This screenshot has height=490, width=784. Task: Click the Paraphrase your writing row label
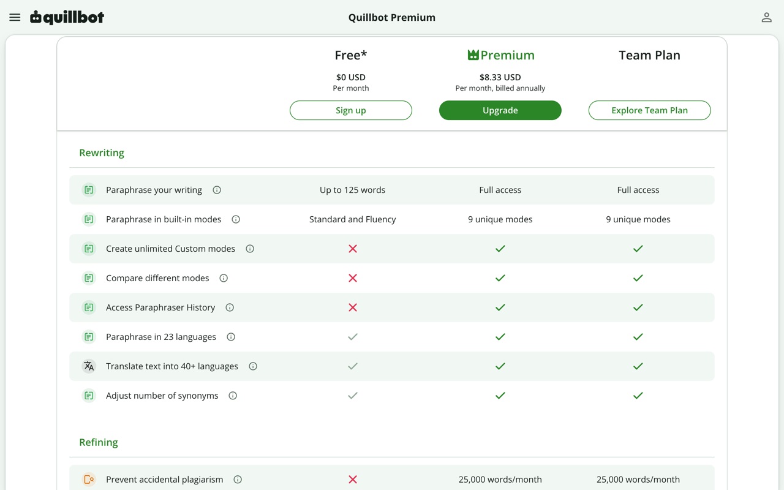click(154, 190)
